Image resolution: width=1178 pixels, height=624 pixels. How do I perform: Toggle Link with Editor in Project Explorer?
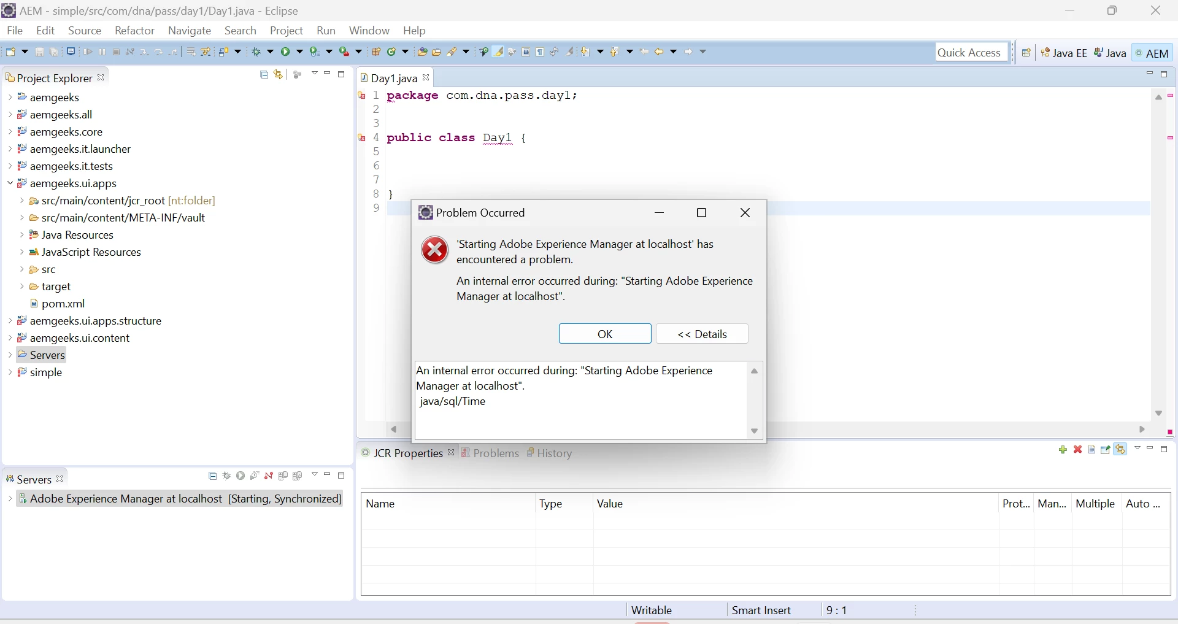(x=279, y=74)
